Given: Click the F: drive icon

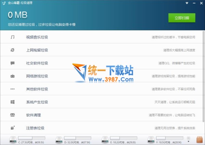Looking at the screenshot, I should [x=151, y=140].
